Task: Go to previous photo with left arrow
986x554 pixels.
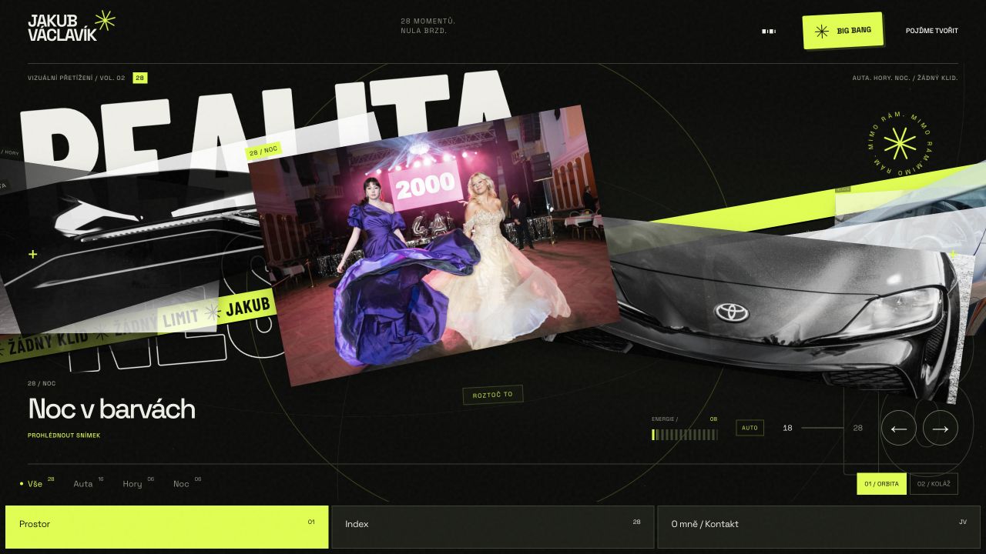Action: click(899, 429)
